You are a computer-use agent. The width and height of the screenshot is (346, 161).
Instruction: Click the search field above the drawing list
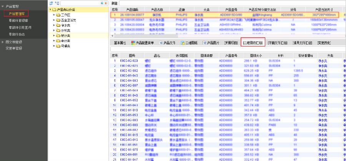click(227, 49)
